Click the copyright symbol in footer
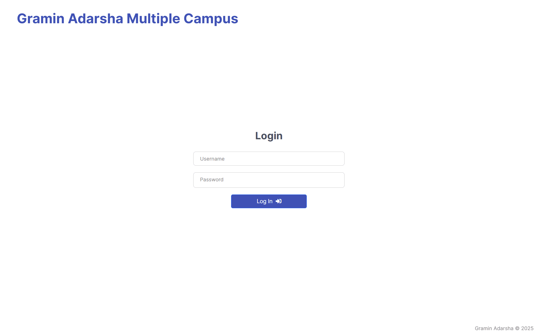The width and height of the screenshot is (537, 336). (517, 328)
